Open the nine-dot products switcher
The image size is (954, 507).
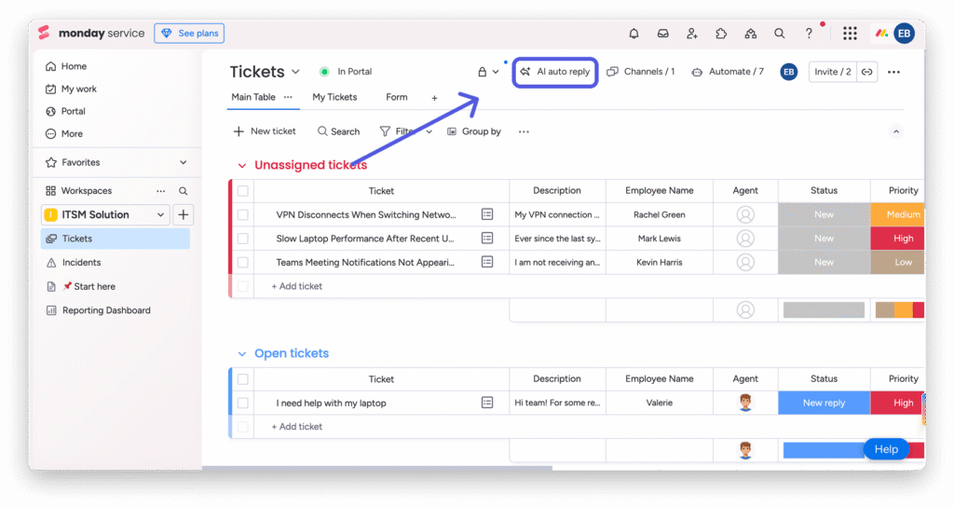click(x=850, y=34)
